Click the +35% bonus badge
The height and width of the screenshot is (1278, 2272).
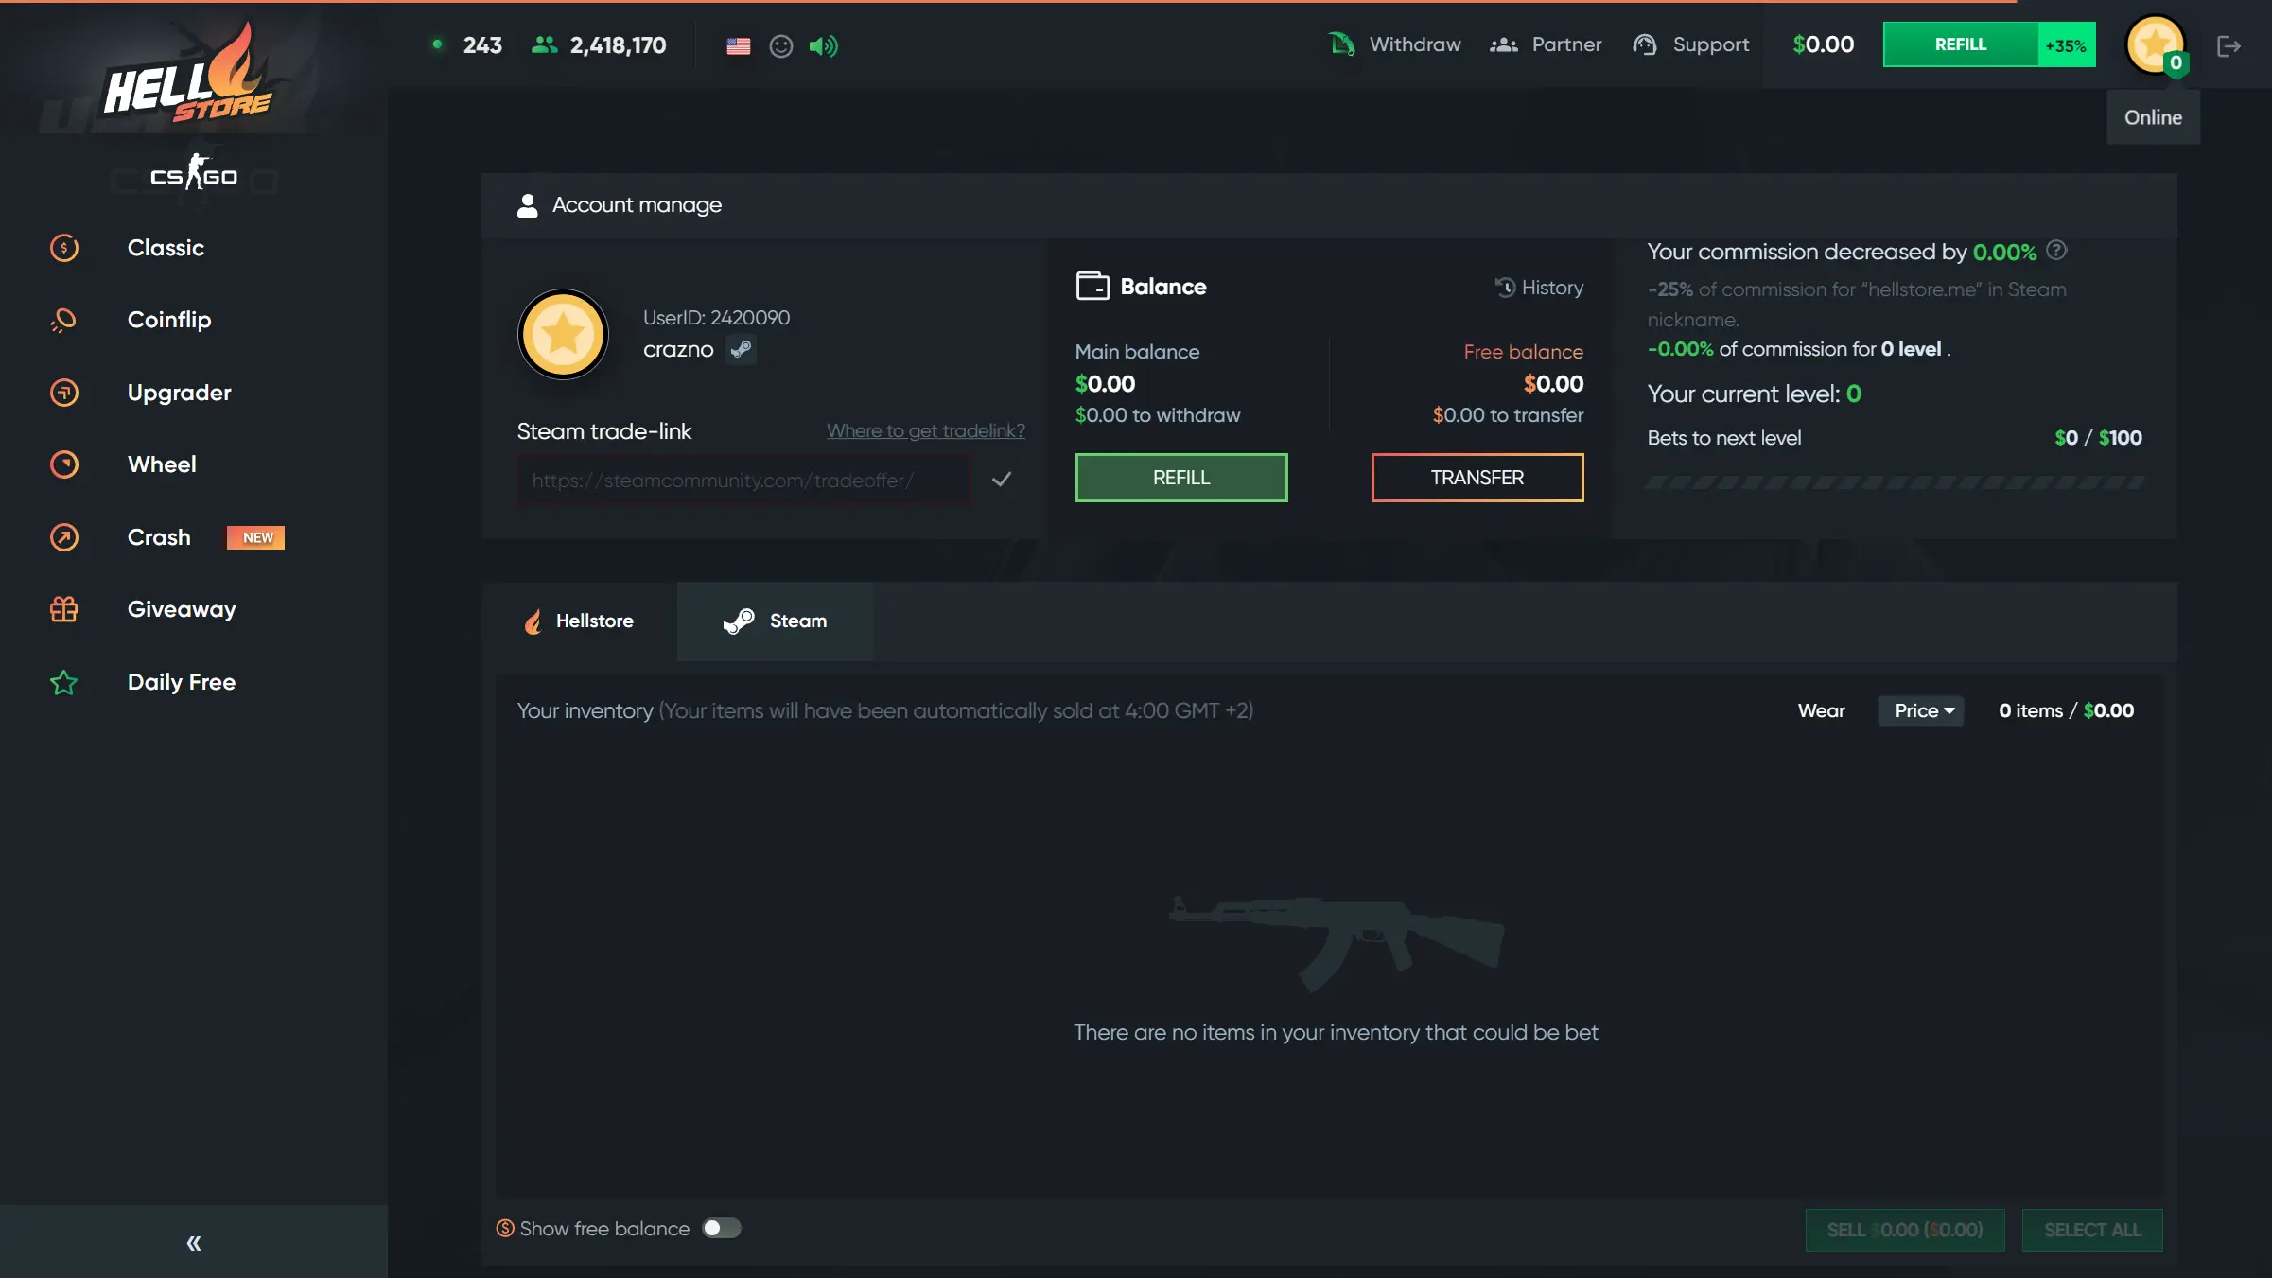point(2066,44)
